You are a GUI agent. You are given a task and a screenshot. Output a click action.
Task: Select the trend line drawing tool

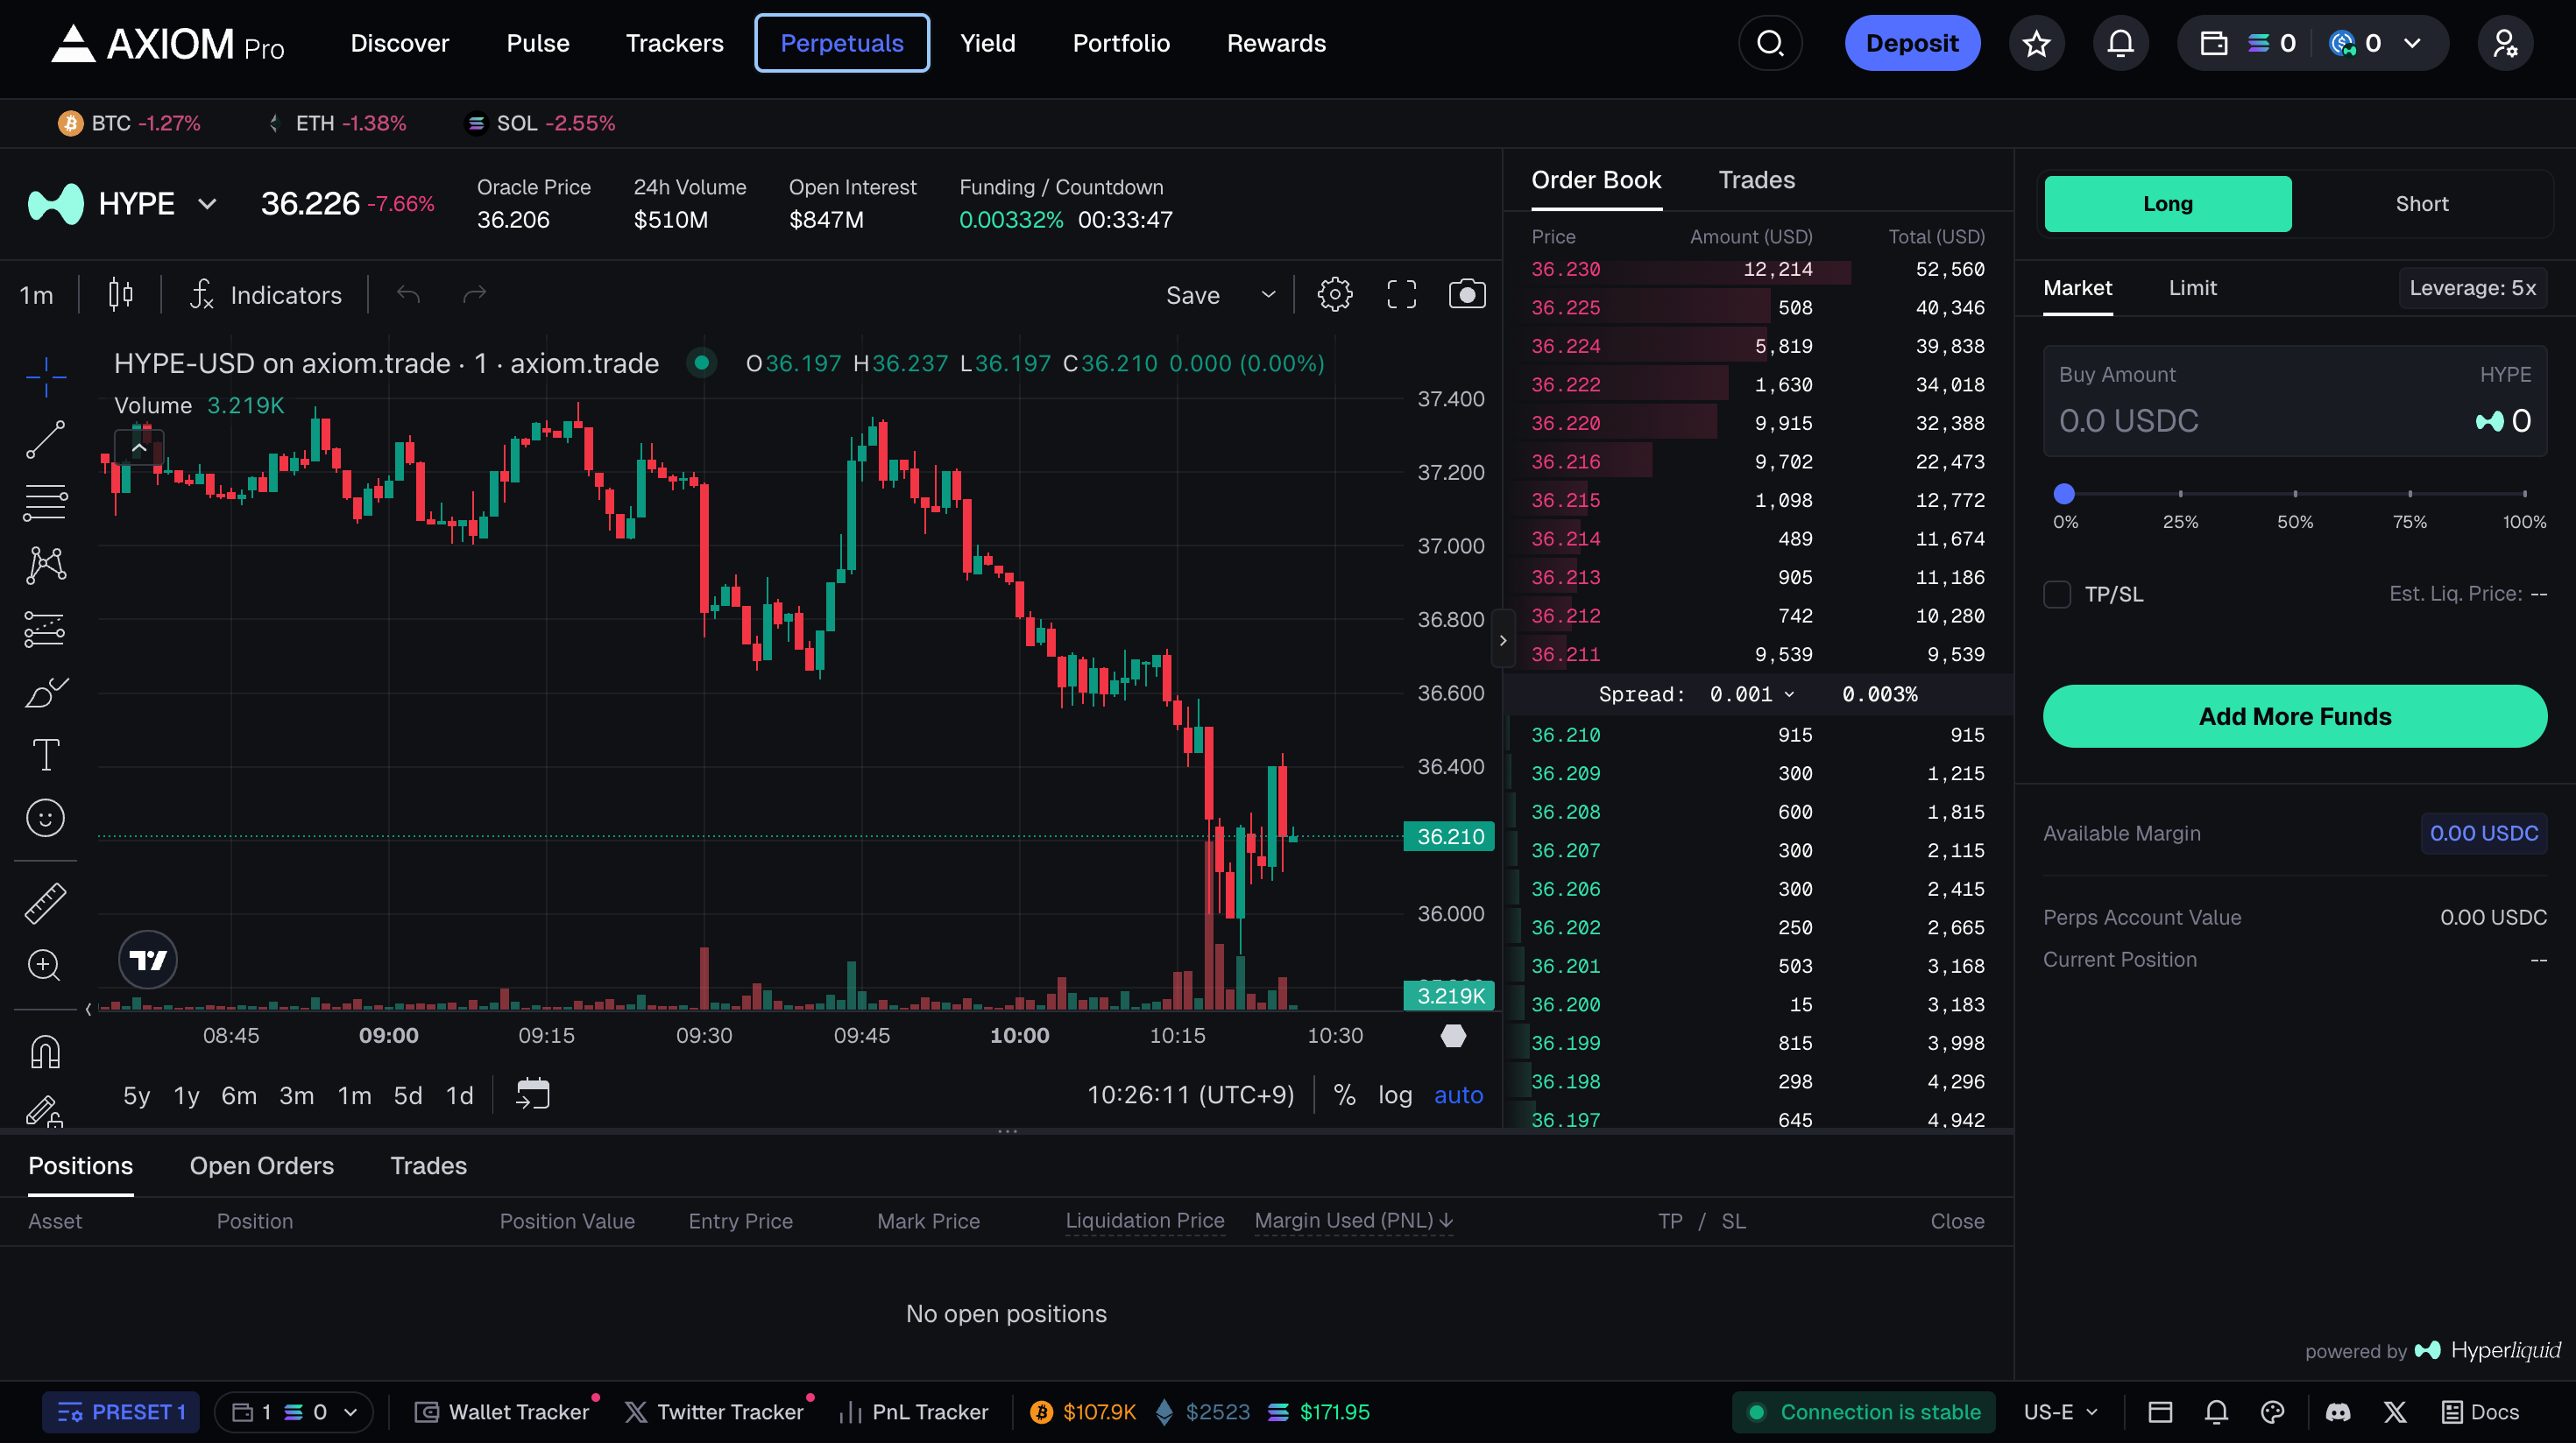click(x=45, y=439)
